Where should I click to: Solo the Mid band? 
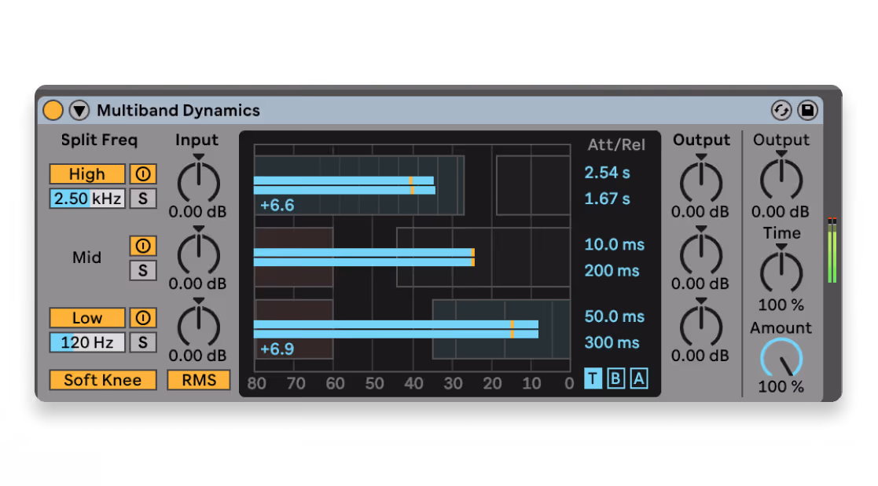point(143,271)
